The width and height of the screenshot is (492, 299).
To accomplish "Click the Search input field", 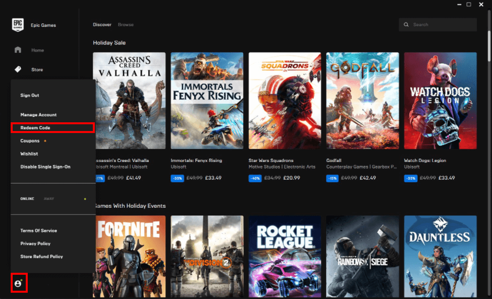I will click(x=438, y=24).
